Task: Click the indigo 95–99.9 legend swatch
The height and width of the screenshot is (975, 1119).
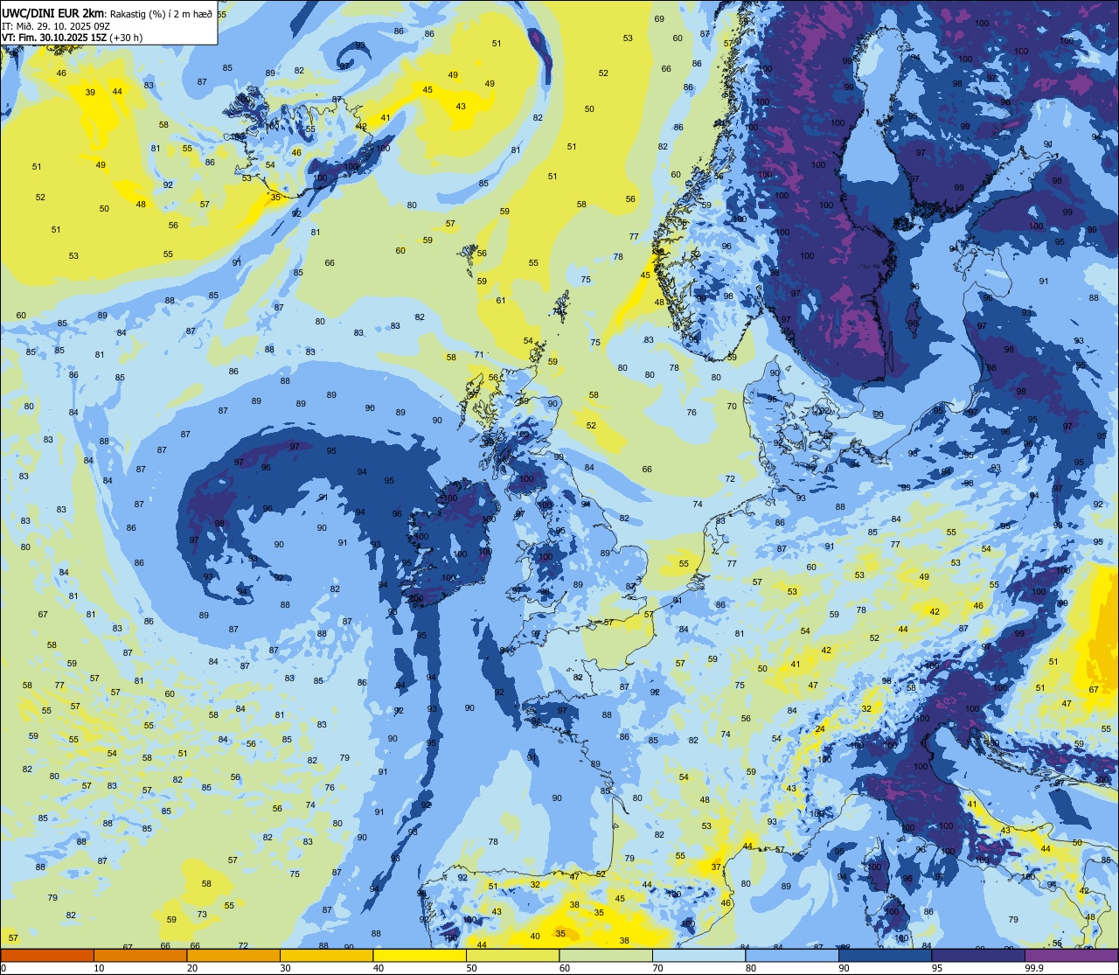Action: 978,955
